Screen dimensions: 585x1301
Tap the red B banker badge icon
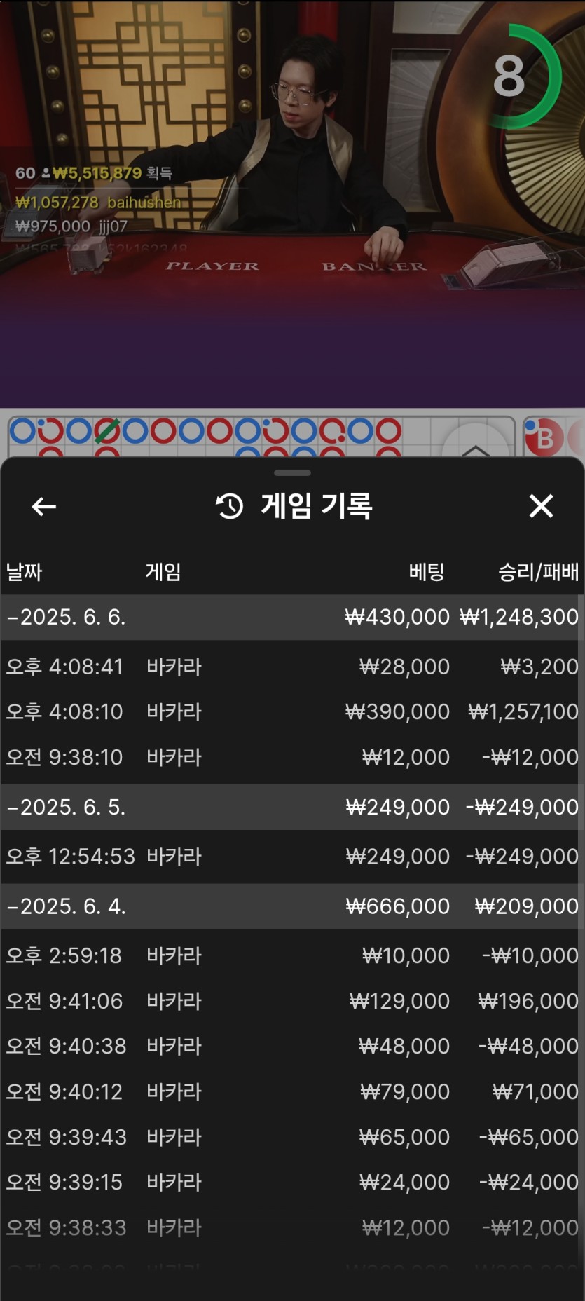(x=544, y=437)
